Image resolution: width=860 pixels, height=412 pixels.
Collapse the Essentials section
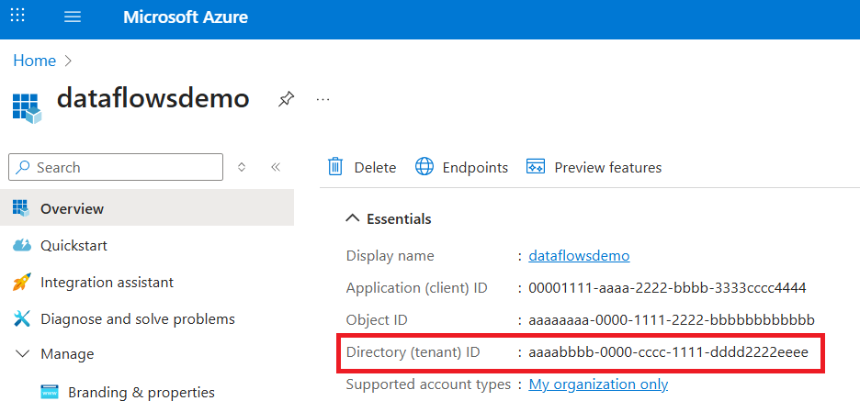[x=352, y=218]
